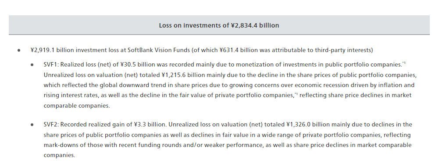The height and width of the screenshot is (161, 439).
Task: Click the '¥631.4 billion' third-party interests figure
Action: [x=236, y=50]
